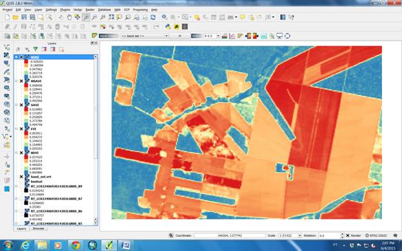The width and height of the screenshot is (402, 251).
Task: Select the Identify Features tool
Action: click(x=165, y=17)
